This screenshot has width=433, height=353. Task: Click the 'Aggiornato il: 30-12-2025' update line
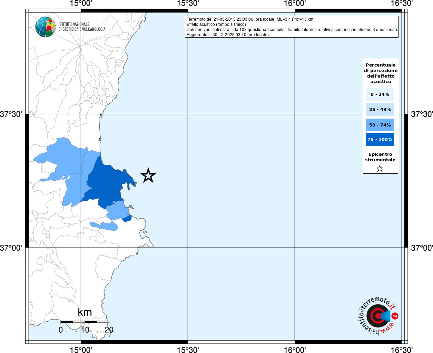coord(227,35)
